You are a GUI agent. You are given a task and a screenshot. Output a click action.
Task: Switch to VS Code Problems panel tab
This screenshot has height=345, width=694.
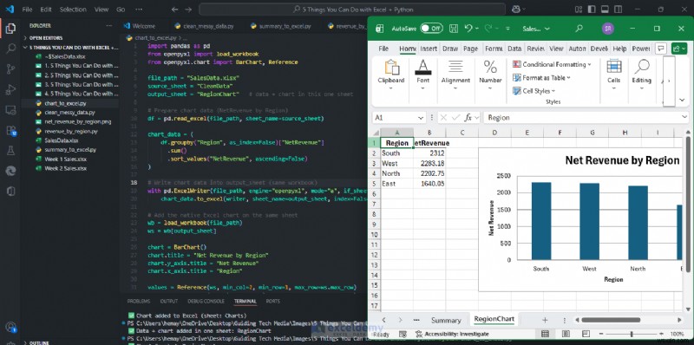(139, 301)
